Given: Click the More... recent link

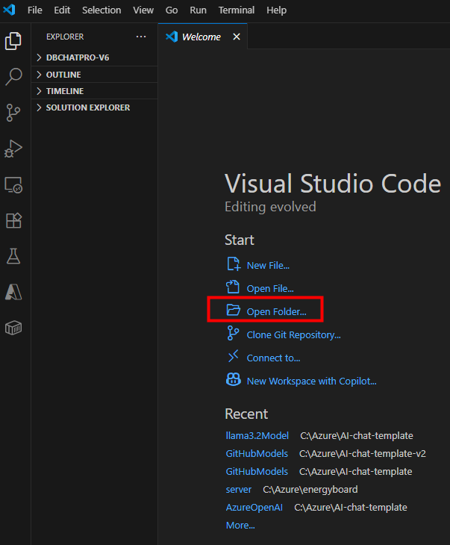Looking at the screenshot, I should point(240,525).
